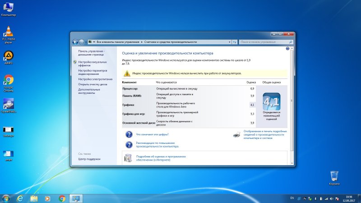Open the Корзина recycle bin icon
Viewport: 361px width, 203px height.
(334, 177)
